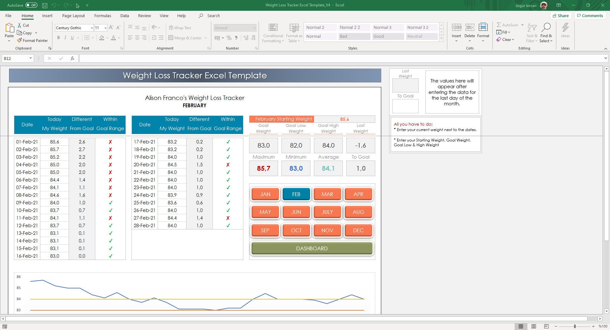Switch to the Formulas ribbon tab
The height and width of the screenshot is (330, 610).
(103, 16)
